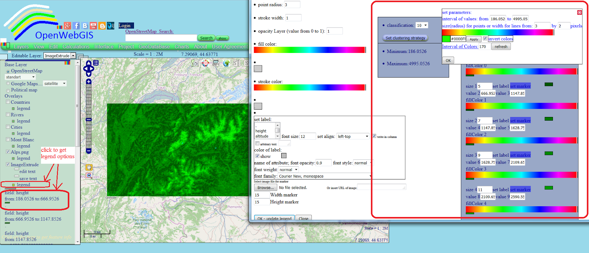This screenshot has width=589, height=253.
Task: Pick a color on the fill color rainbow bar
Action: tap(310, 50)
